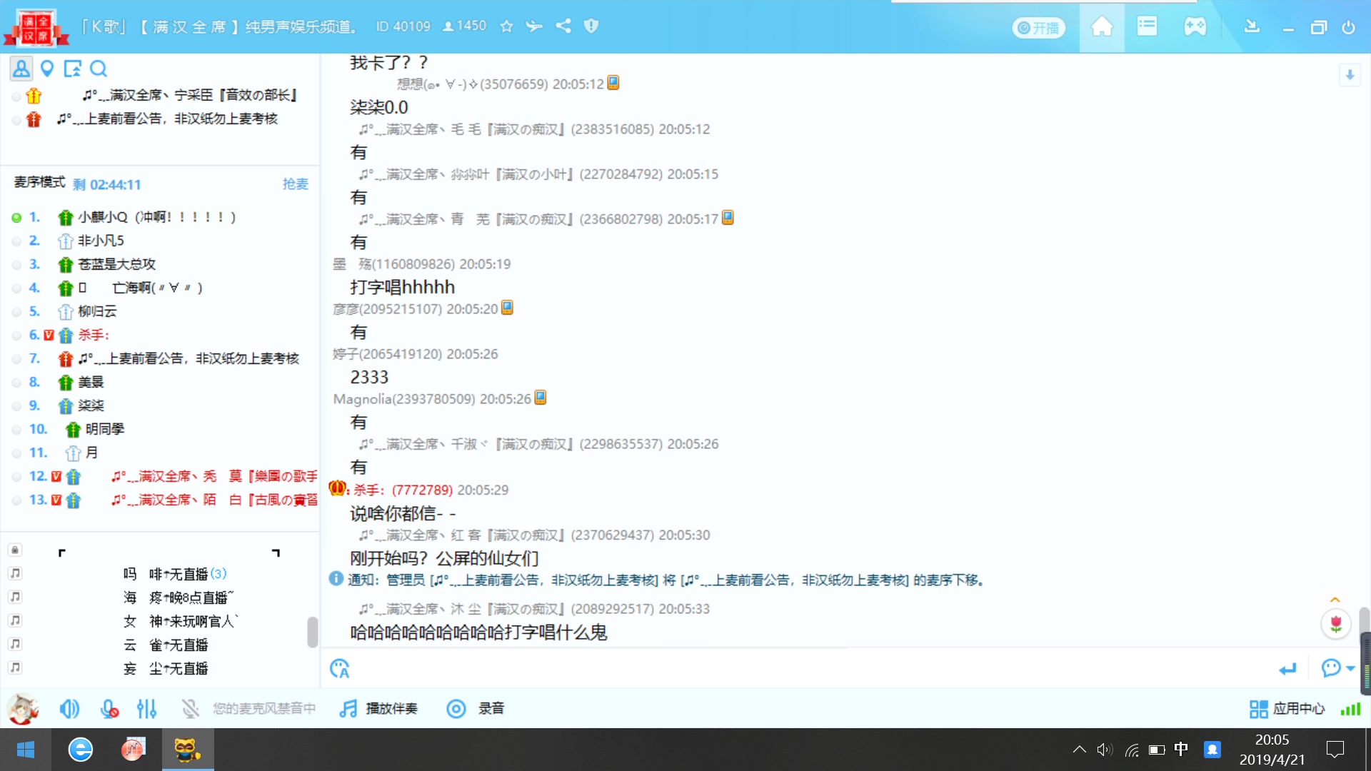Start broadcasting with the 开播 button

coord(1038,28)
